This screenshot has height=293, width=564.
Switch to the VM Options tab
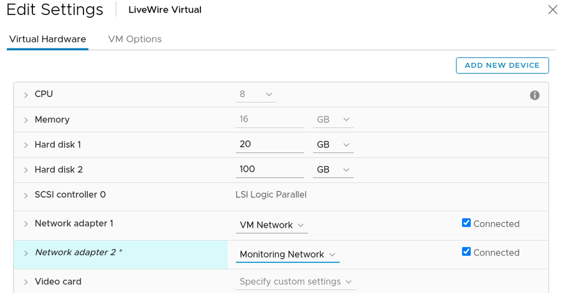tap(135, 39)
